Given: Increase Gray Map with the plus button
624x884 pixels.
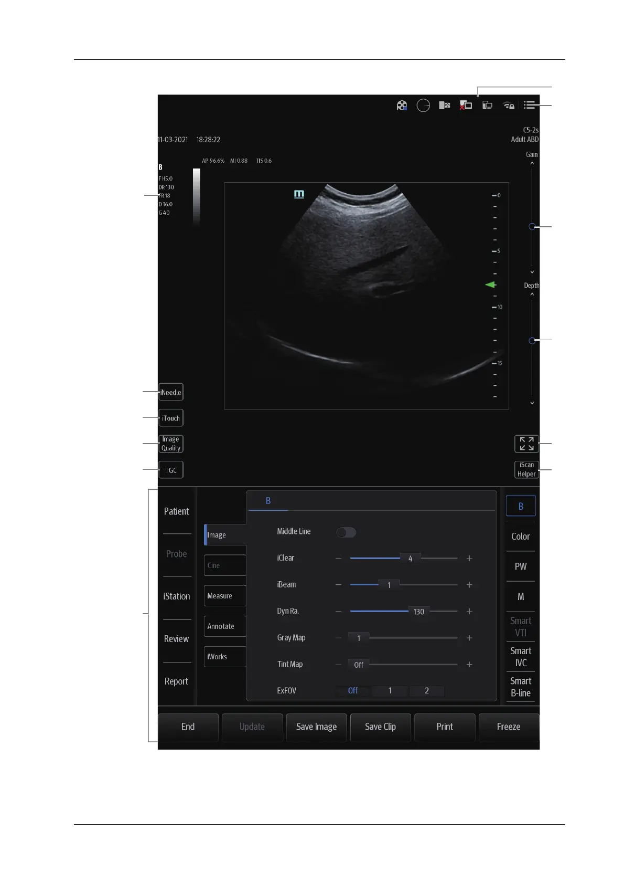Looking at the screenshot, I should tap(469, 638).
